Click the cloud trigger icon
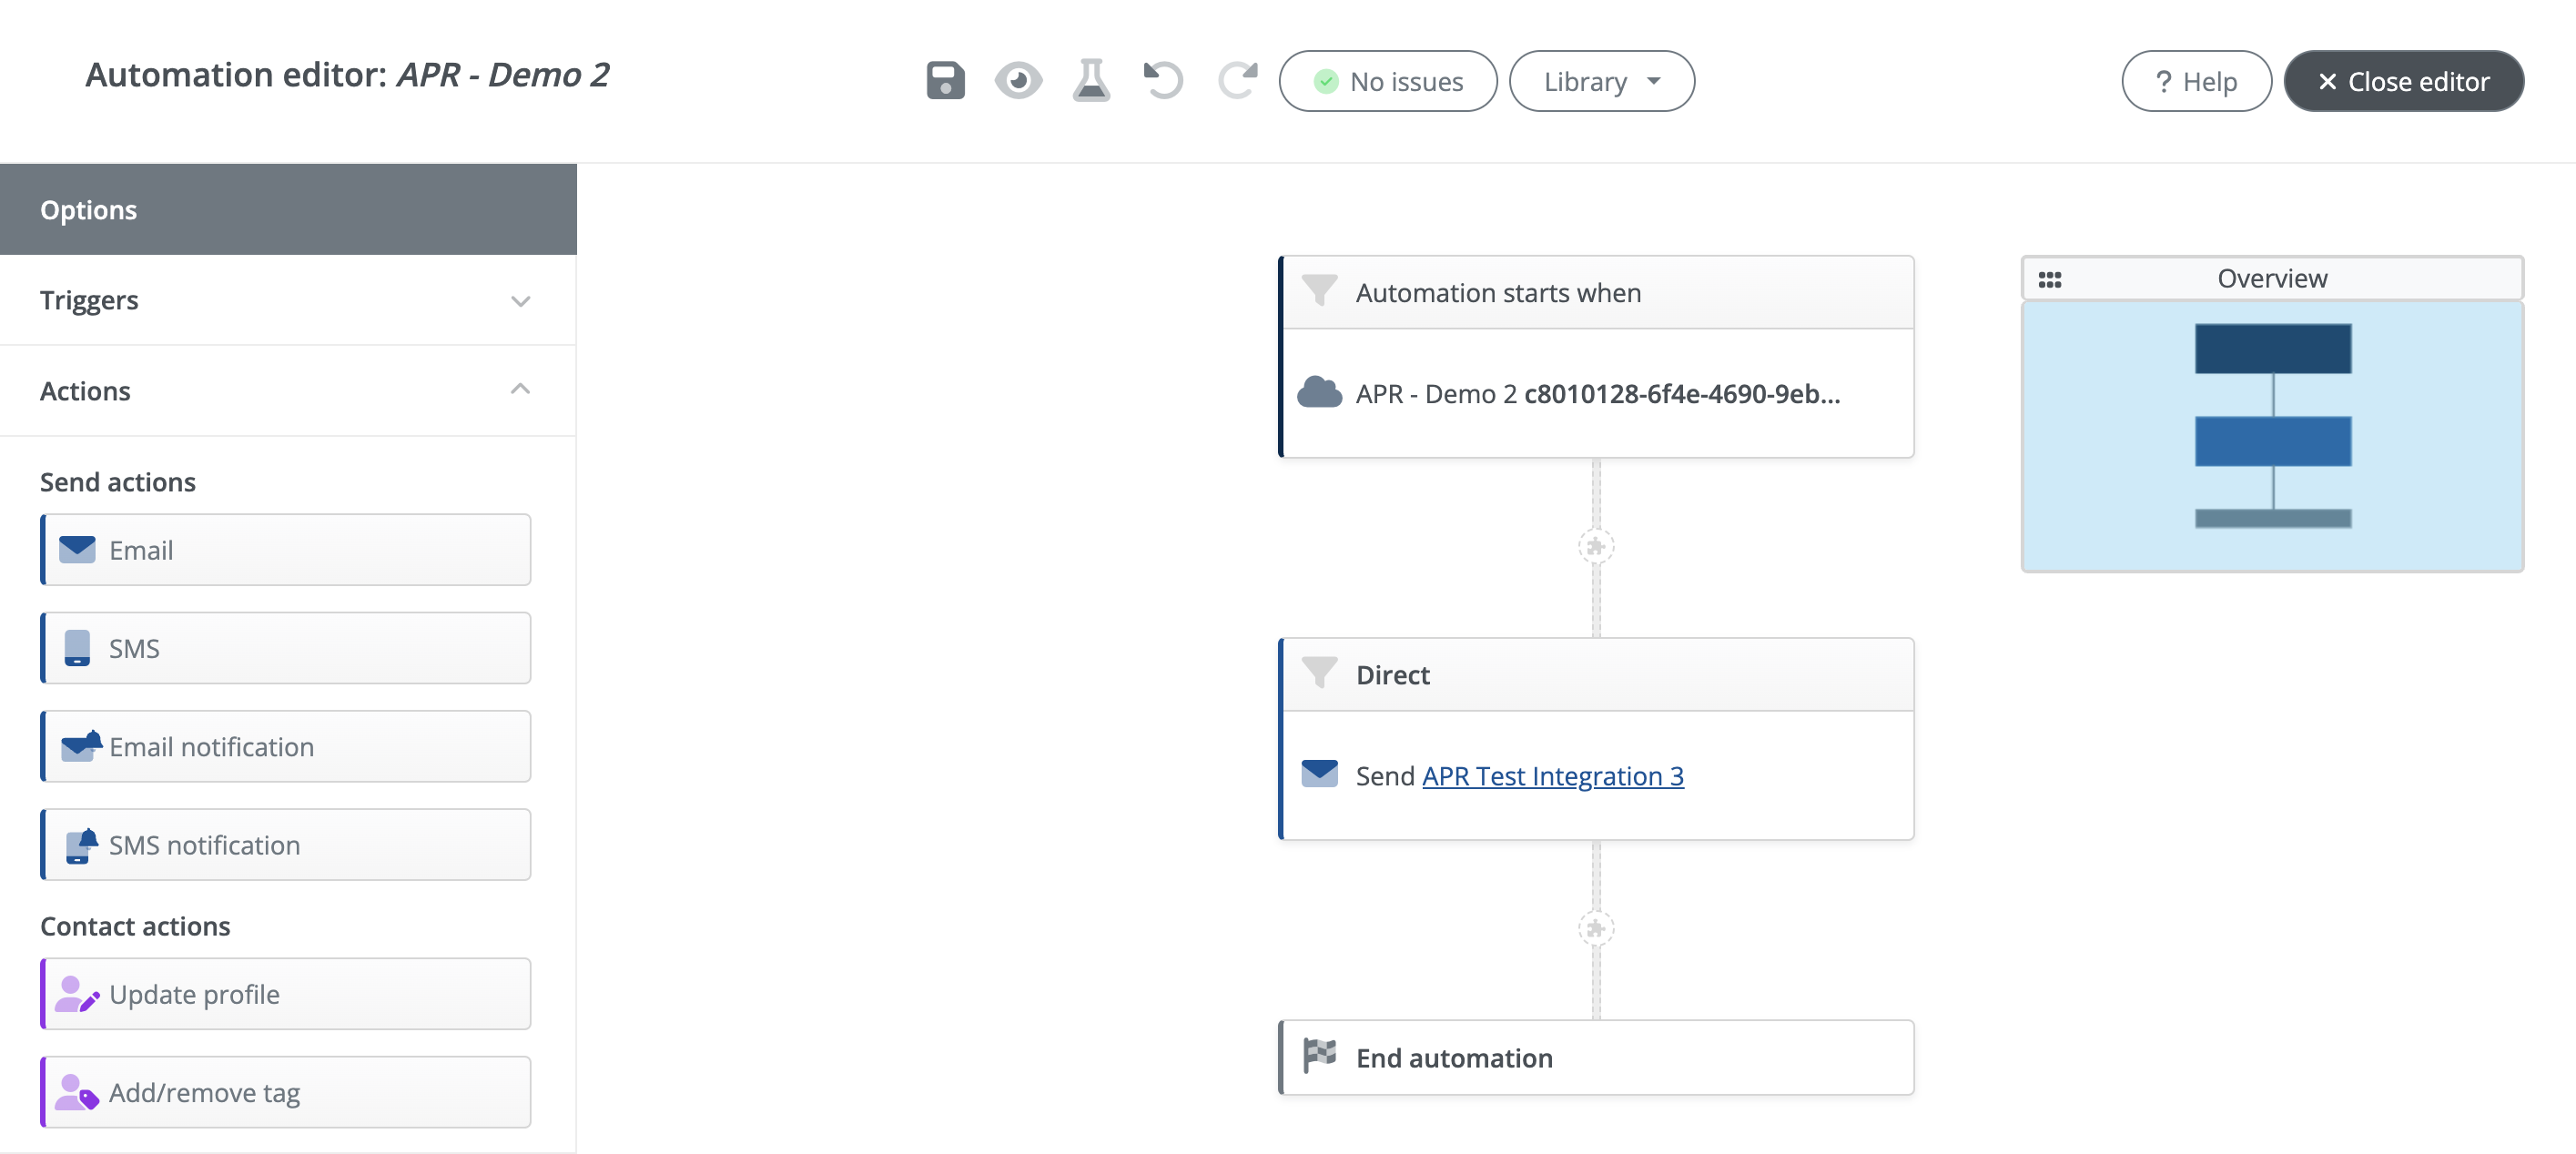The width and height of the screenshot is (2576, 1154). tap(1319, 393)
